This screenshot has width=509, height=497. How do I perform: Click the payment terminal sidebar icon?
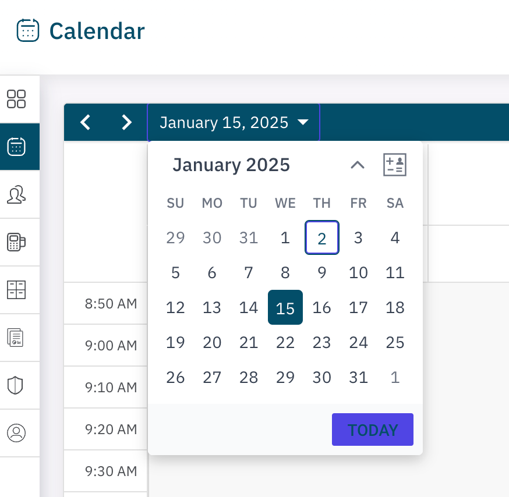pyautogui.click(x=16, y=242)
